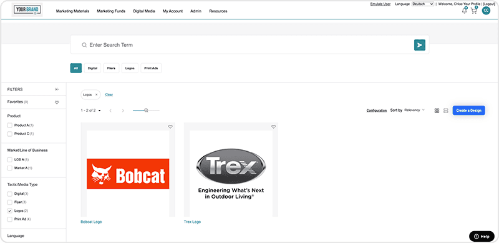499x243 pixels.
Task: Open the notifications bell icon
Action: pos(465,11)
